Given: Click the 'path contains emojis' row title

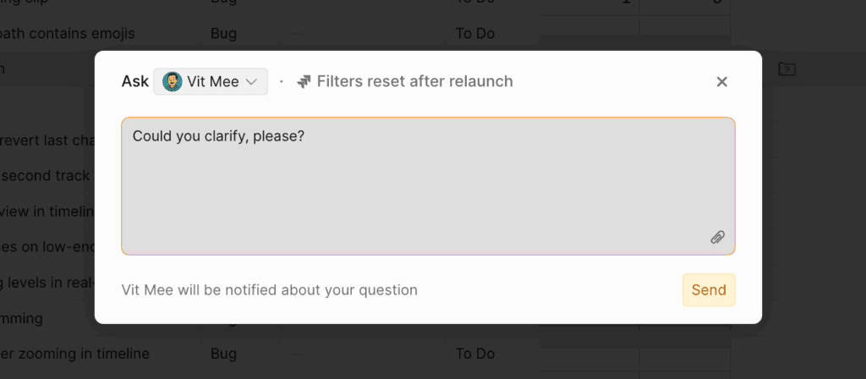Looking at the screenshot, I should pyautogui.click(x=68, y=34).
